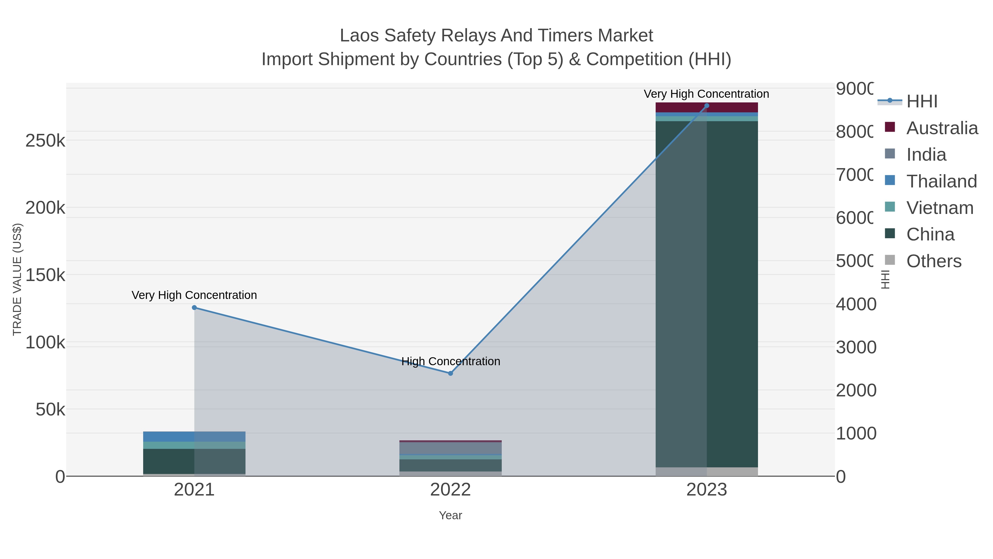Click the India gray-blue legend swatch
This screenshot has height=559, width=993.
pyautogui.click(x=890, y=153)
